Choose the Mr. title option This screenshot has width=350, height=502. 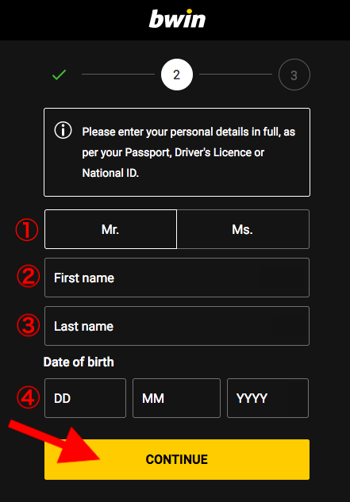click(x=110, y=229)
